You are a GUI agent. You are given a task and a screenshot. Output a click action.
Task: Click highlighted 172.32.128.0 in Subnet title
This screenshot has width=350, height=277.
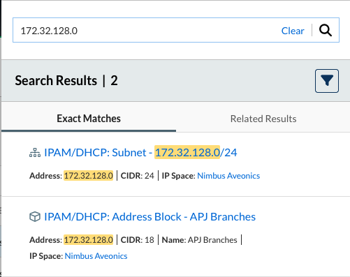click(187, 153)
